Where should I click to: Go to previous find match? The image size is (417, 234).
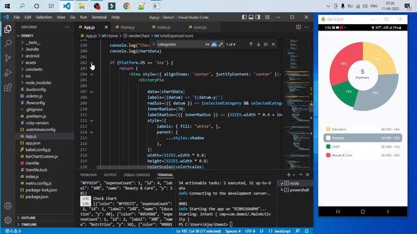pos(250,44)
